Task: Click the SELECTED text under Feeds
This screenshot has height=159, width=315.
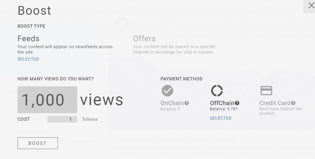Action: [x=28, y=59]
